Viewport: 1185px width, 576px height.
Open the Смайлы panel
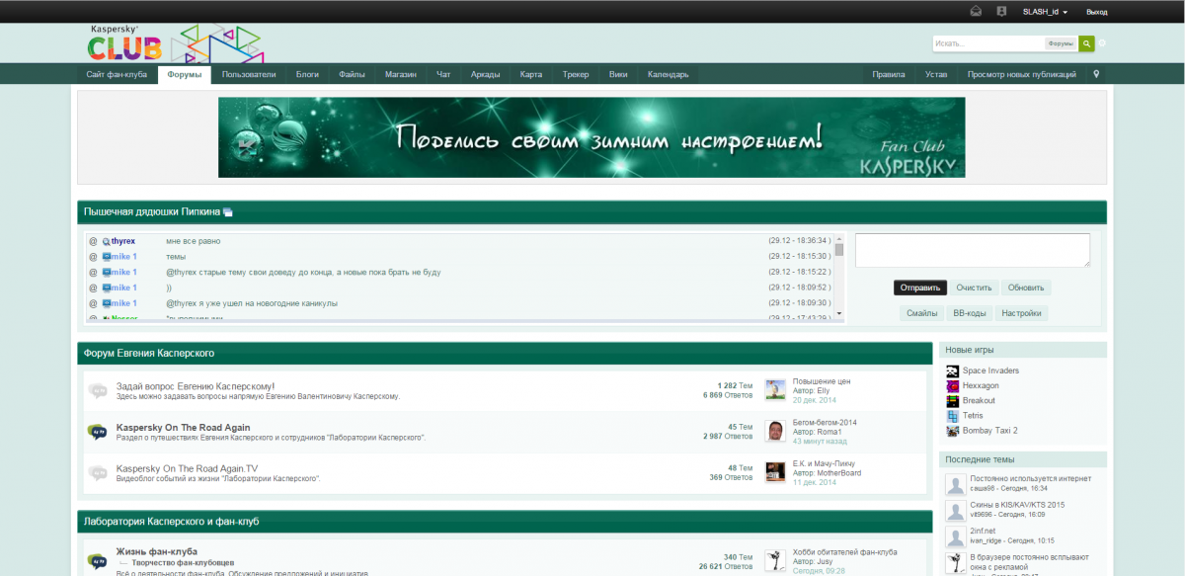[x=921, y=313]
